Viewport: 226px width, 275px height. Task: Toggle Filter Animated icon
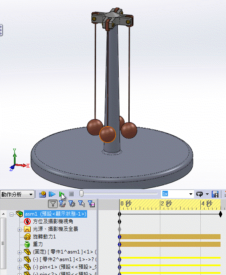[62, 204]
